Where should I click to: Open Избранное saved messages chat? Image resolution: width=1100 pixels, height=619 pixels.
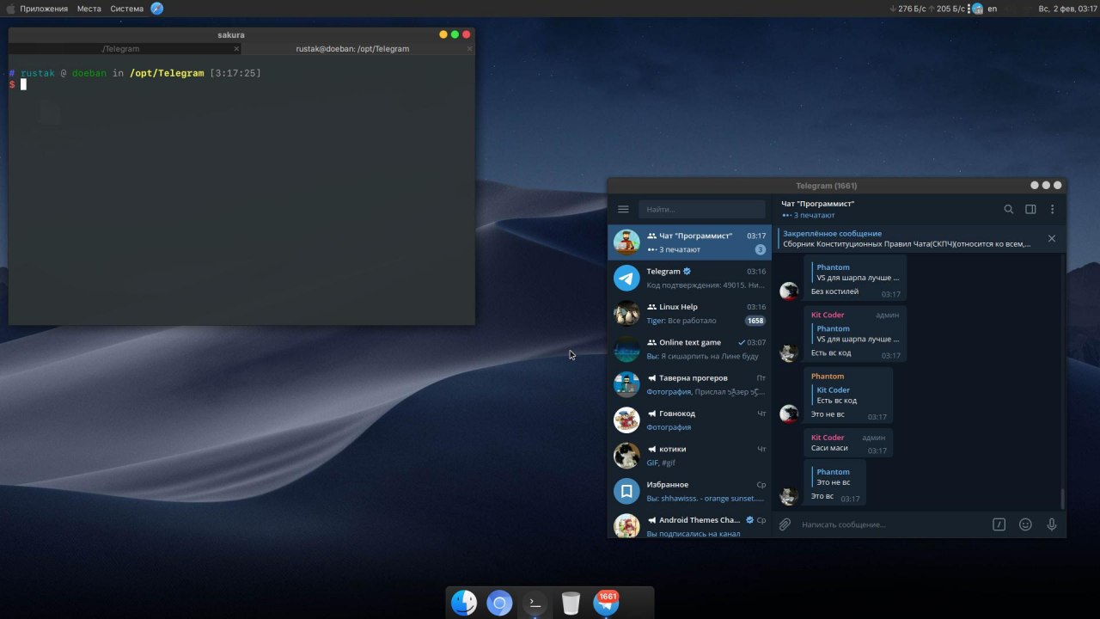pyautogui.click(x=689, y=491)
